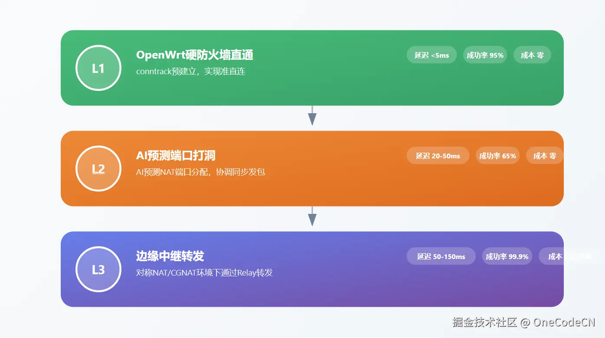Click the subtitle conntrack预建立，实现准直连
Image resolution: width=605 pixels, height=338 pixels.
191,71
